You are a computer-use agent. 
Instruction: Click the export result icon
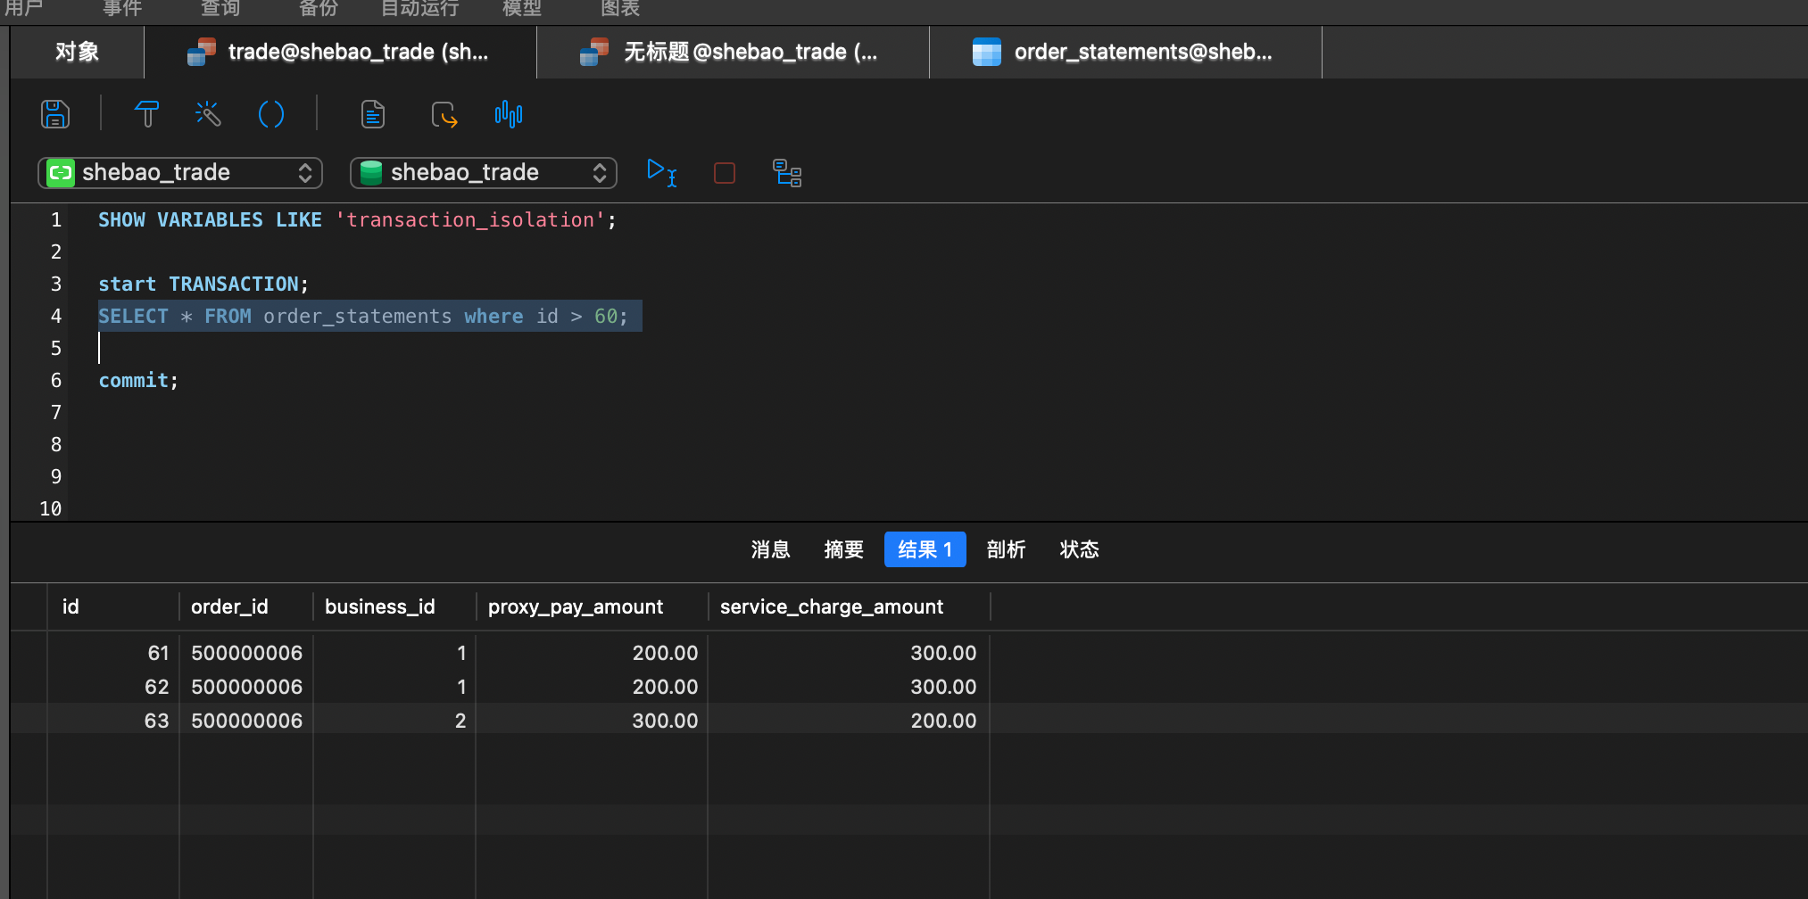tap(444, 114)
